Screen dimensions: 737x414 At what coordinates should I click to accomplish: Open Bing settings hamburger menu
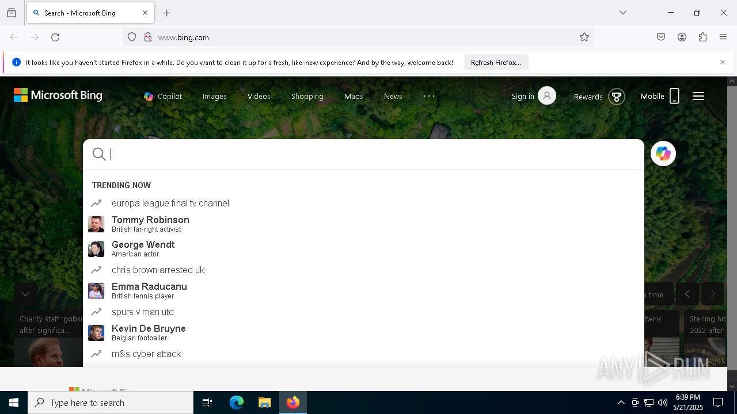(x=698, y=96)
